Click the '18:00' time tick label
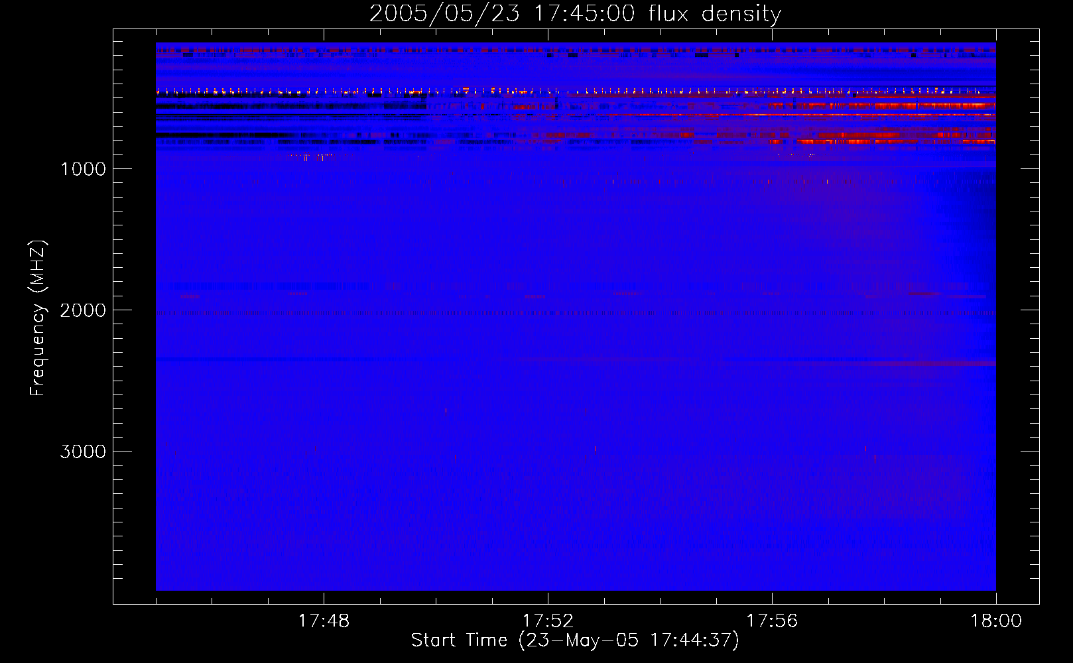Viewport: 1073px width, 663px height. (x=996, y=621)
